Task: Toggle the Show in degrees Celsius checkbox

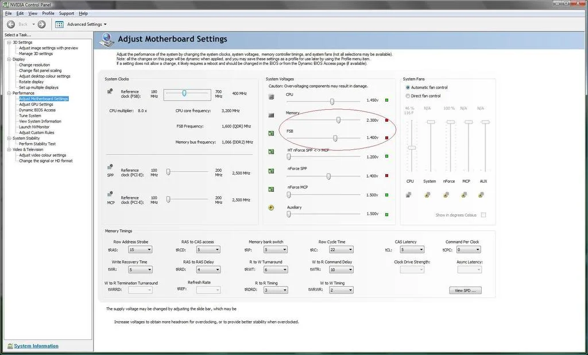Action: pyautogui.click(x=483, y=215)
